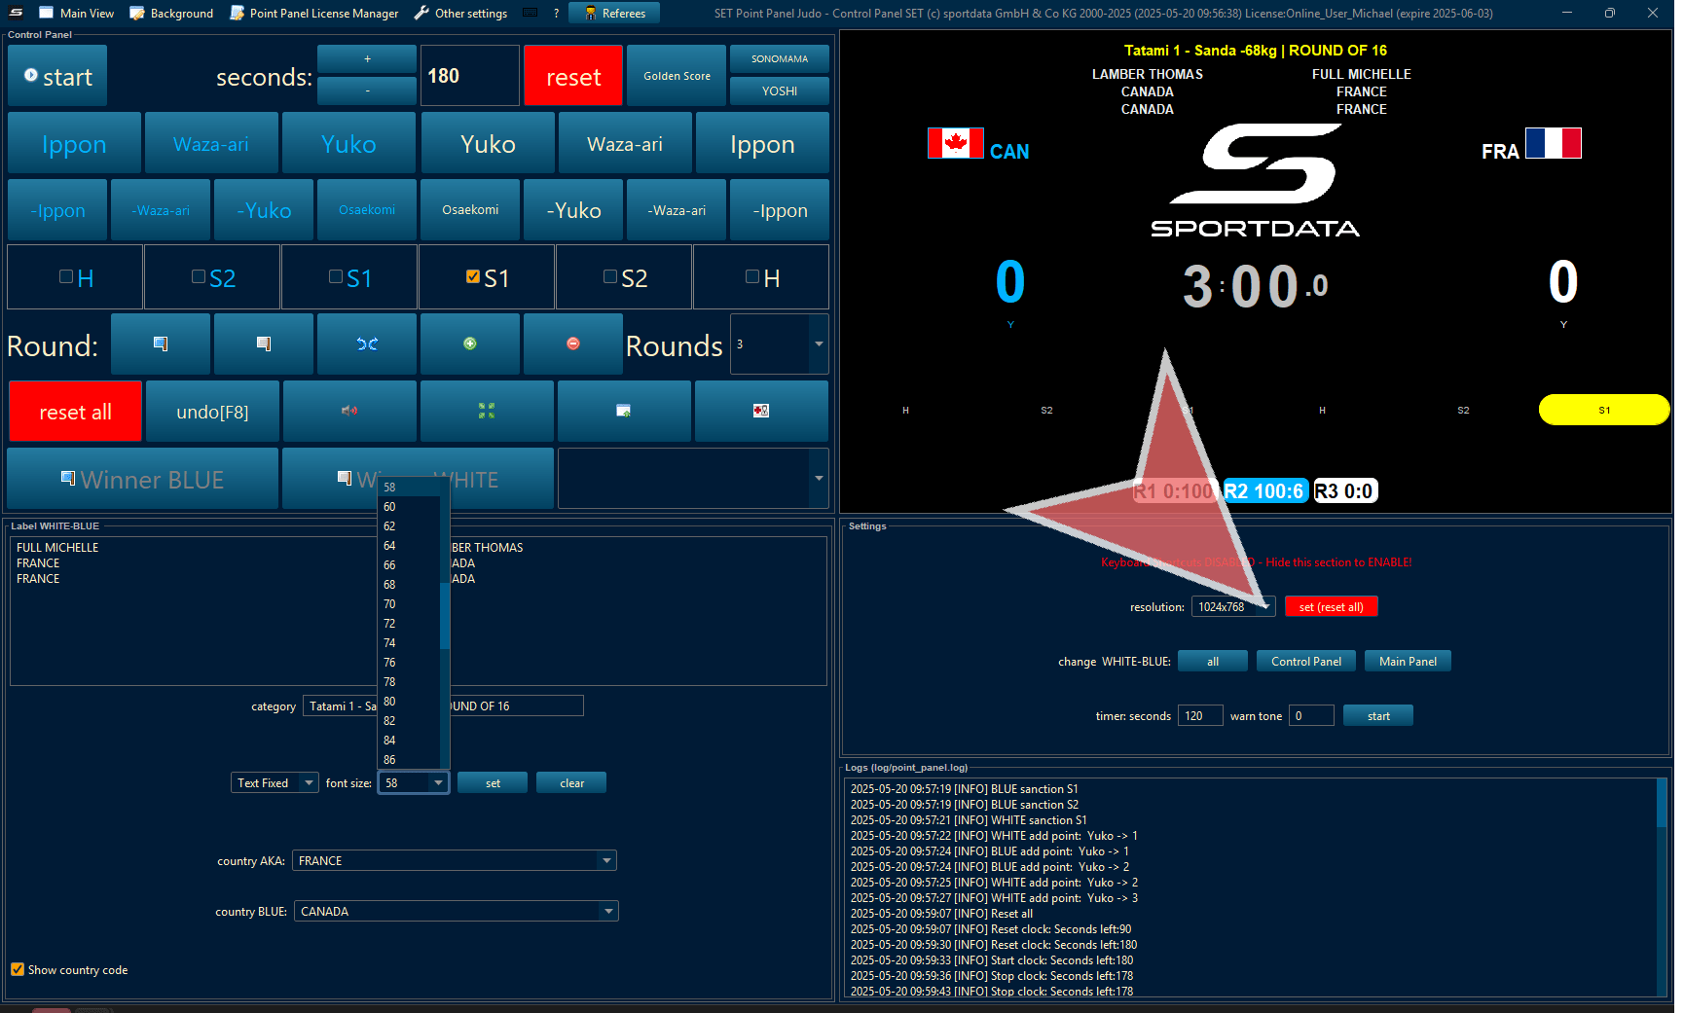Click the red minus remove-round icon
Screen dimensions: 1684x1013
pyautogui.click(x=573, y=344)
